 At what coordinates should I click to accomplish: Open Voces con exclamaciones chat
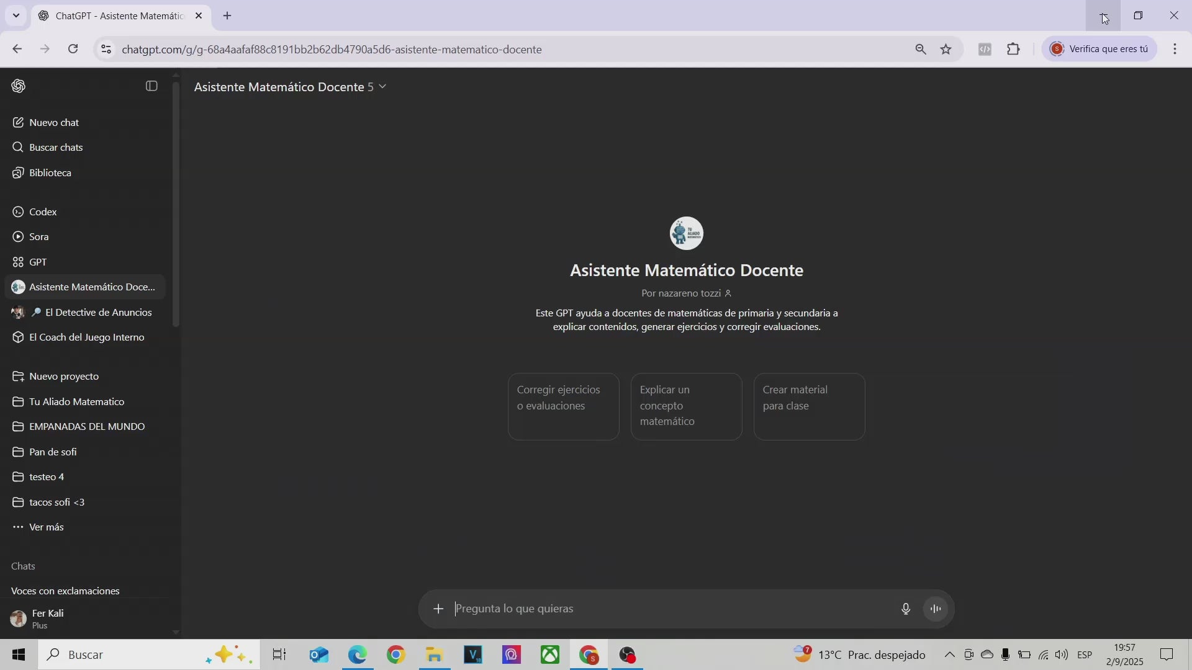pos(84,591)
